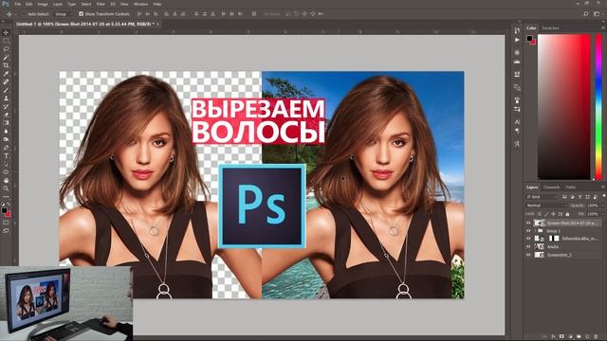Uncheck Show Transform Controls
The height and width of the screenshot is (341, 607).
pyautogui.click(x=81, y=14)
